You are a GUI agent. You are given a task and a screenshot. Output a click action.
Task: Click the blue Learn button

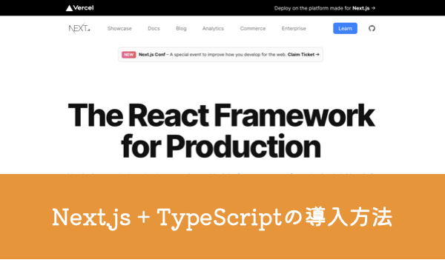point(345,28)
